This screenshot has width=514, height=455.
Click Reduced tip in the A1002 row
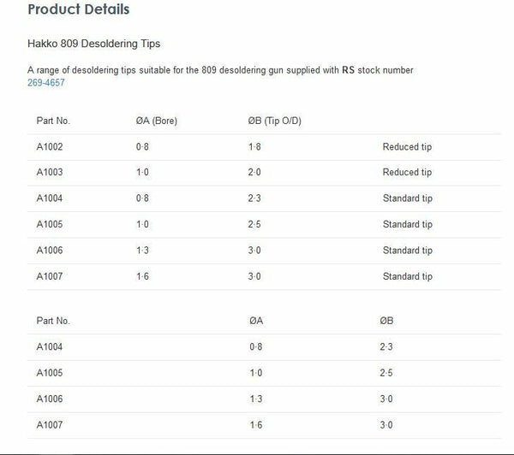tap(407, 147)
